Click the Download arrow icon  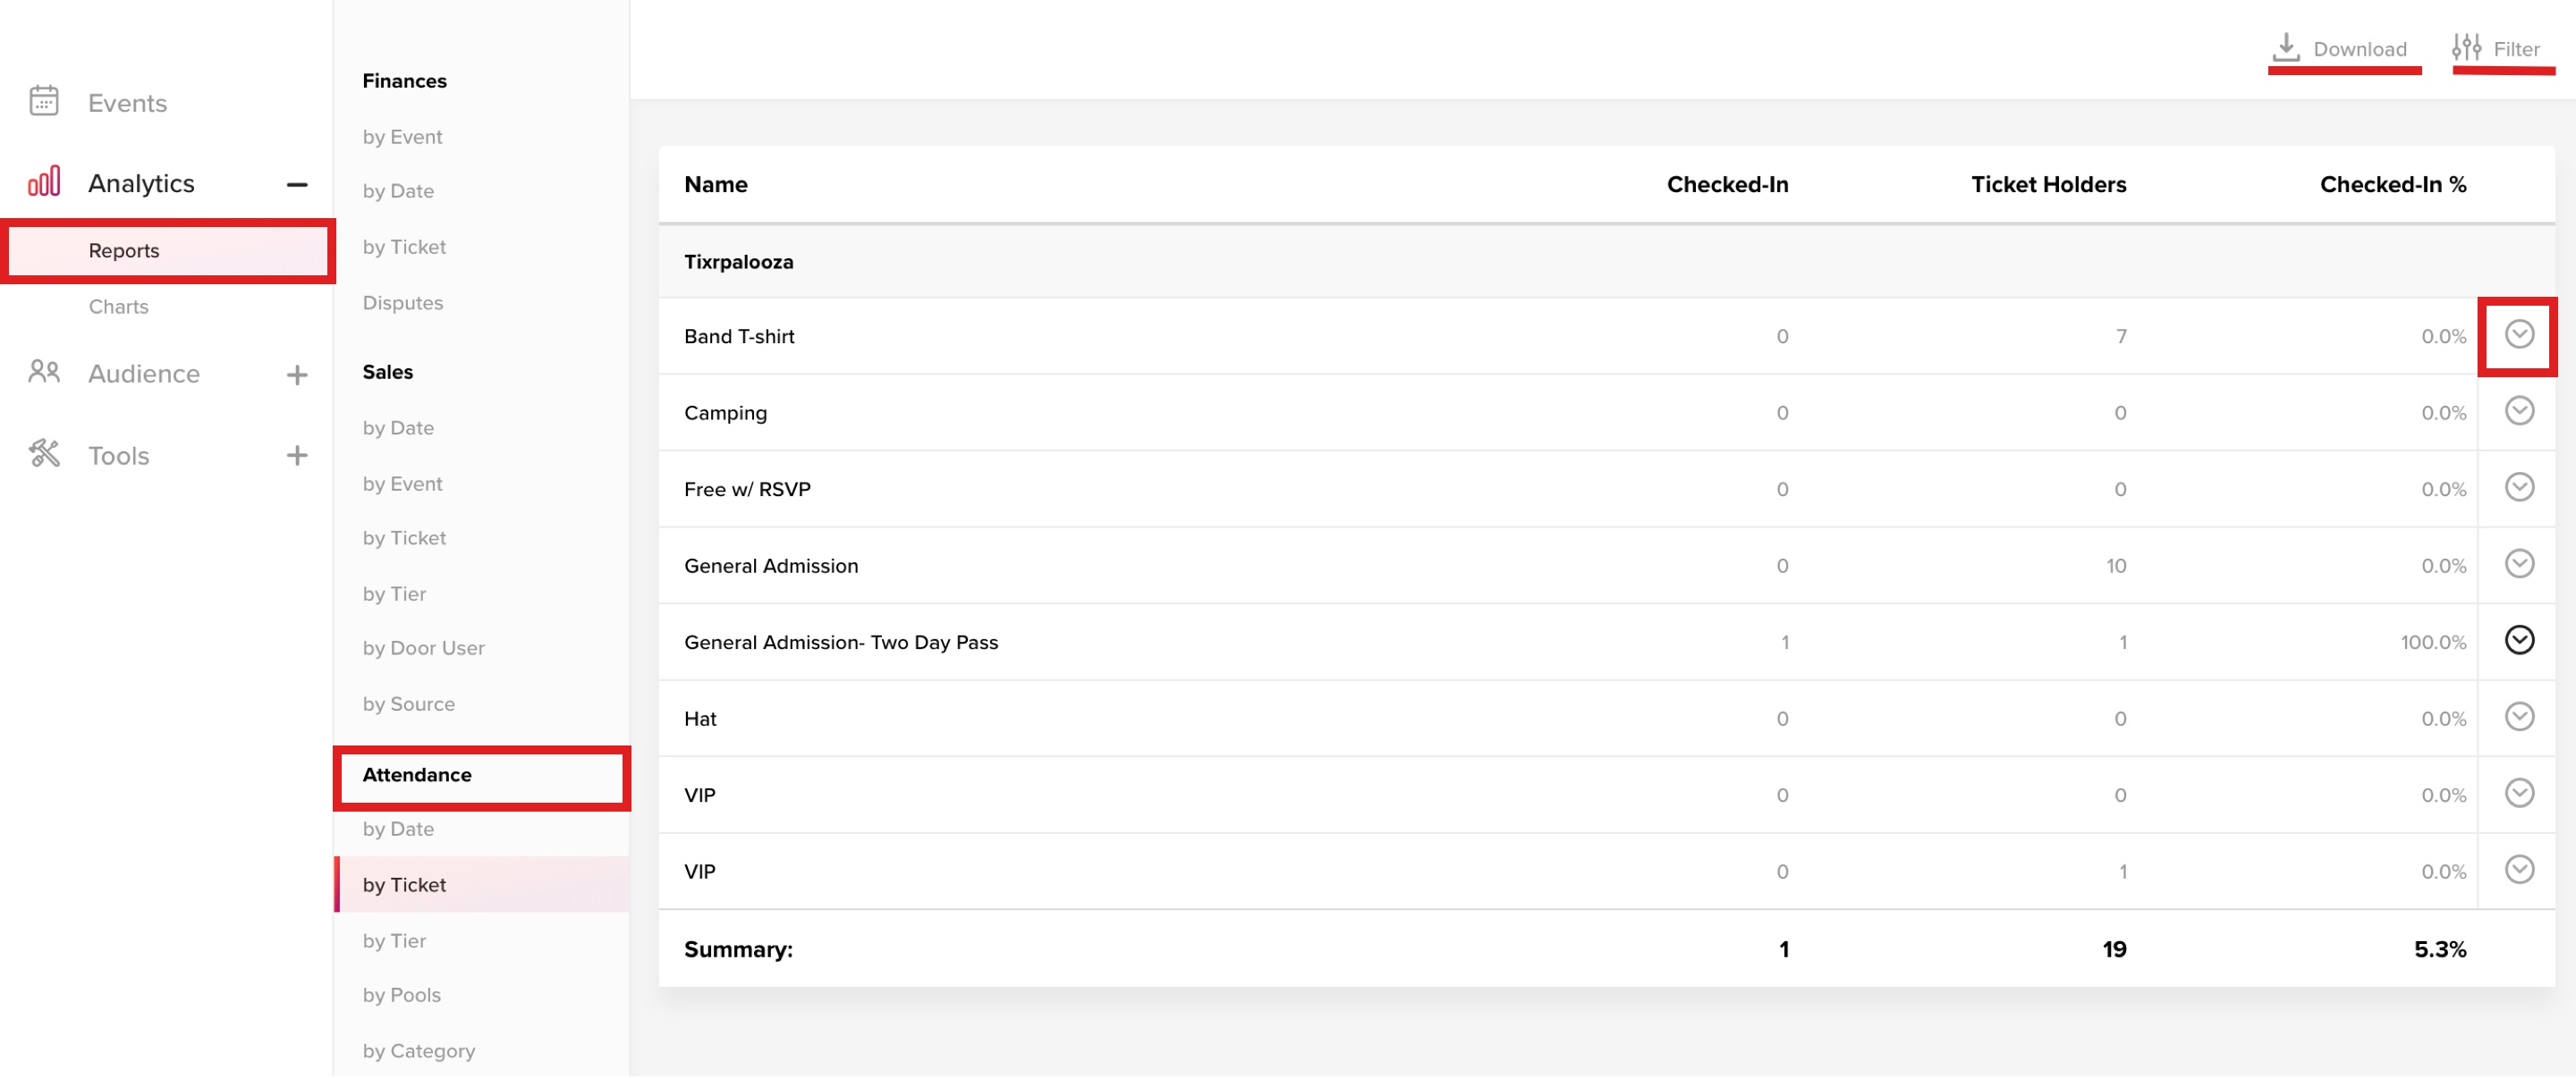[x=2286, y=47]
